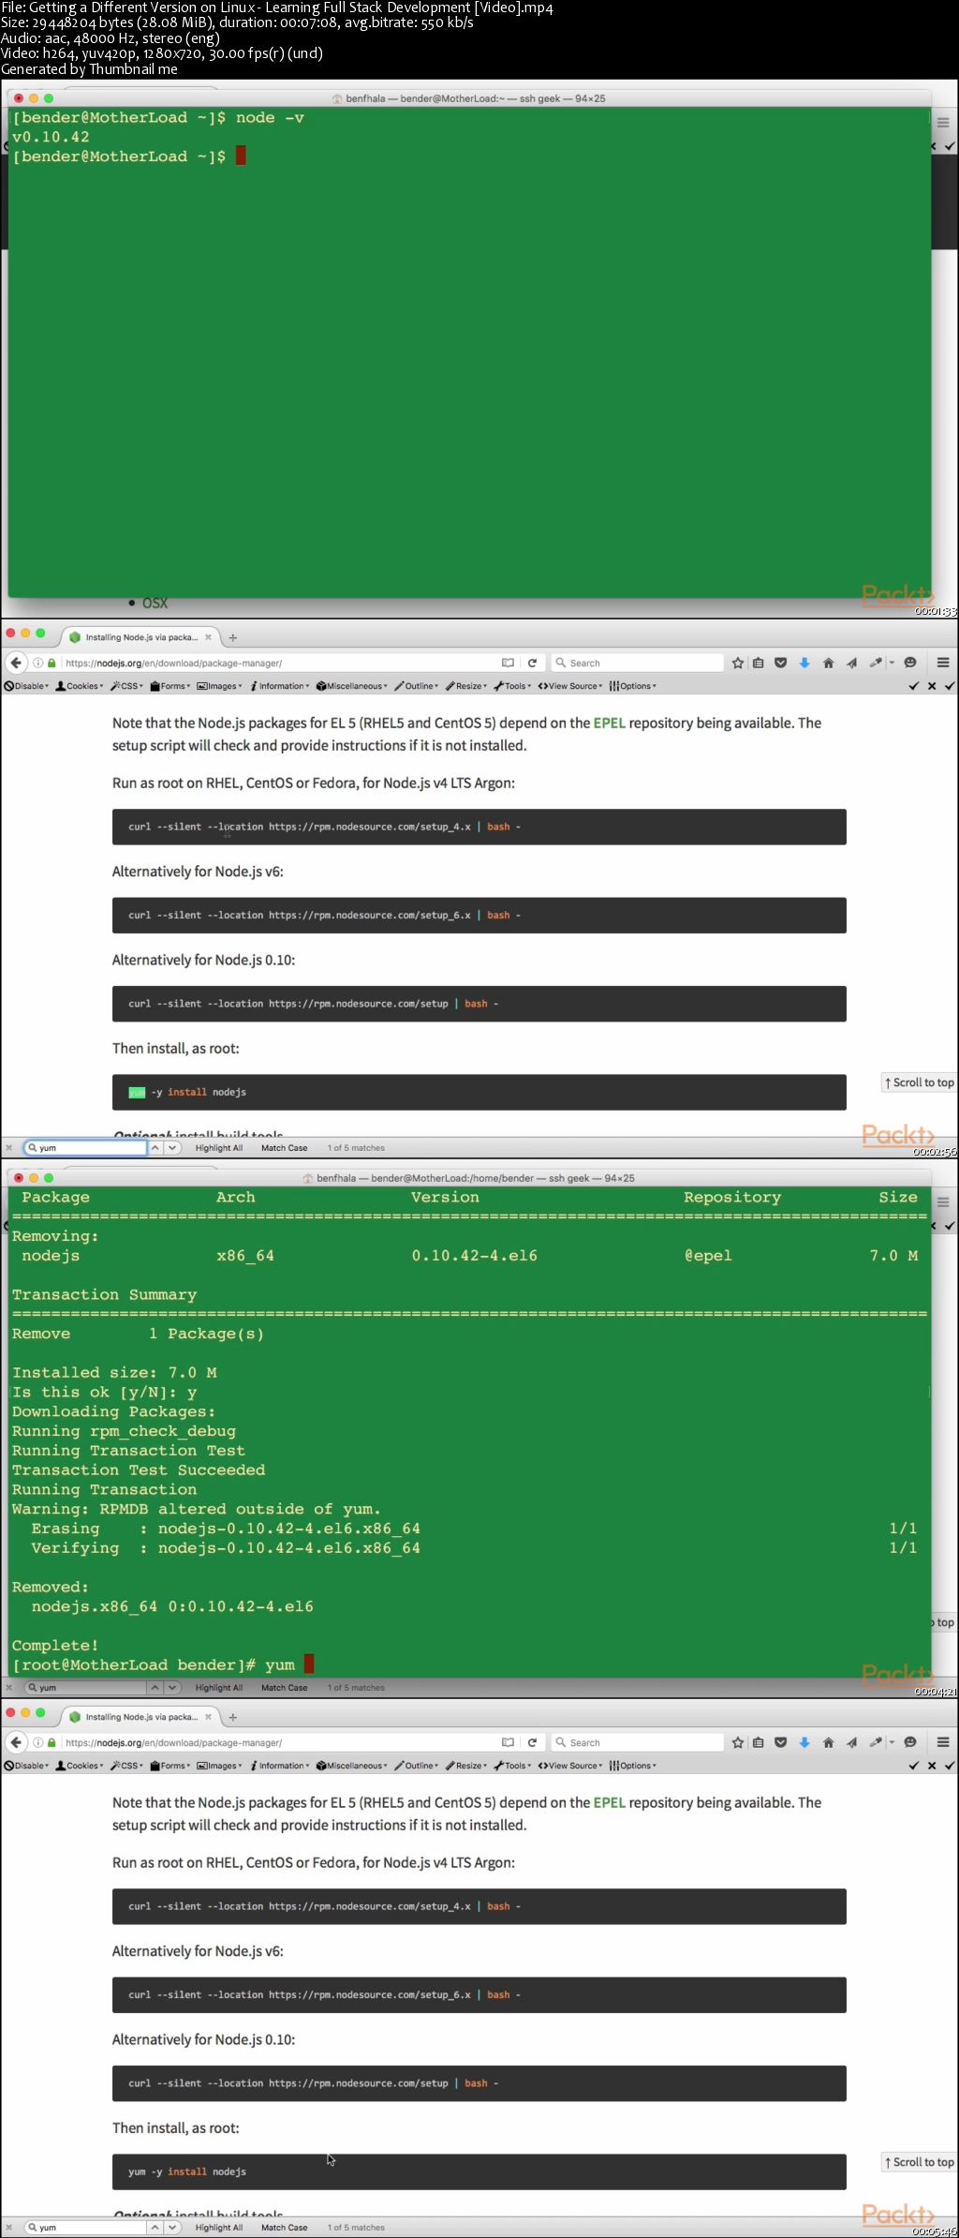The height and width of the screenshot is (2238, 959).
Task: Expand the Images dropdown in the 00:02:56 frame
Action: pos(219,686)
